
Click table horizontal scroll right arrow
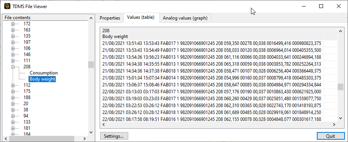(334, 125)
